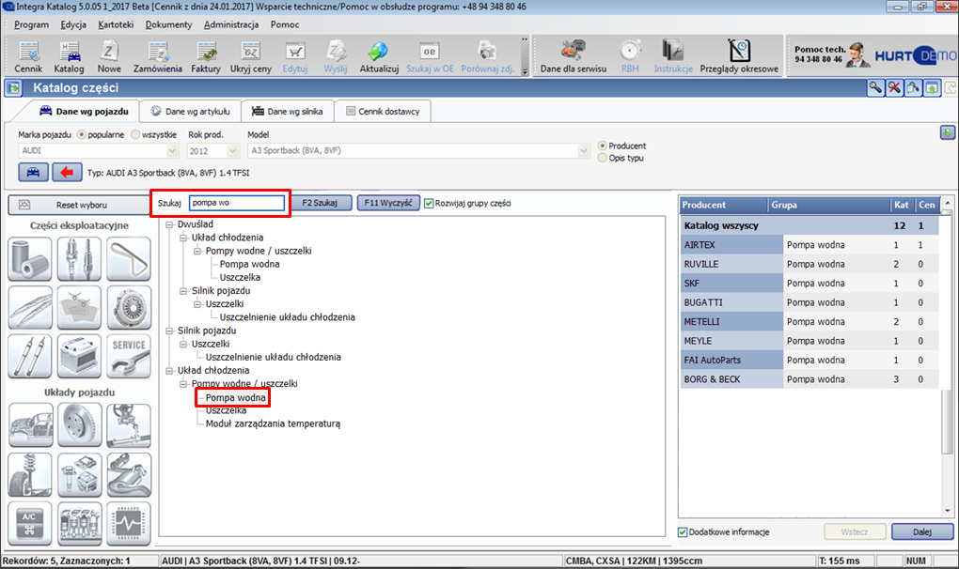Open the Cennik price list toolbar icon
This screenshot has width=959, height=569.
tap(28, 56)
